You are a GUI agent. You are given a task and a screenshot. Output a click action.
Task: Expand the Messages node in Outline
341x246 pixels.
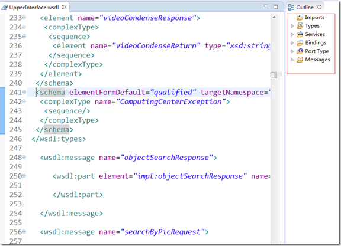(x=292, y=60)
